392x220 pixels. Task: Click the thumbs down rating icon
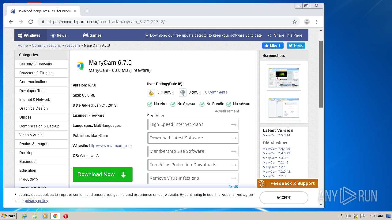183,92
